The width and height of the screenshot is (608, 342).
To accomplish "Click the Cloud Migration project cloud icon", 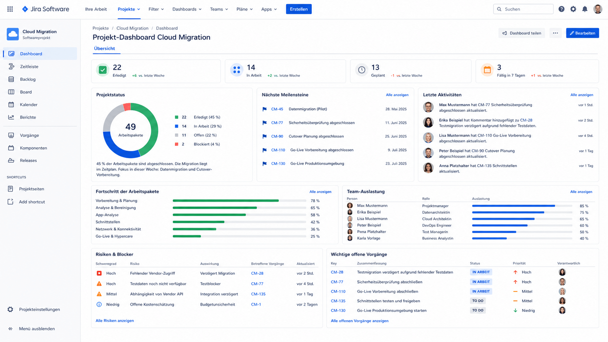I will [x=13, y=34].
